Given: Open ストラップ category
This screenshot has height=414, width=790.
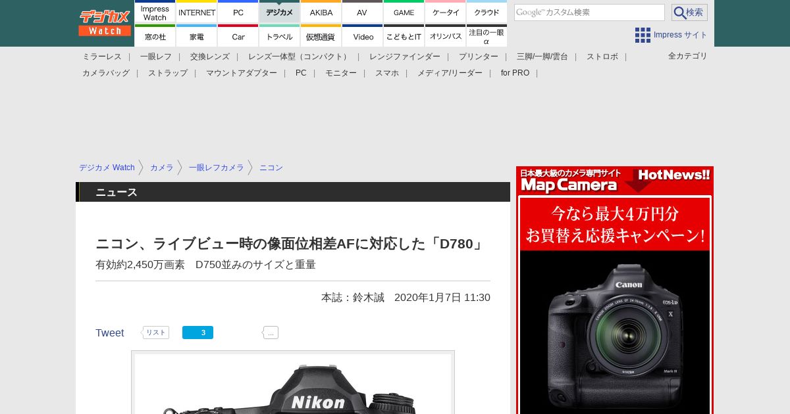Looking at the screenshot, I should pos(168,73).
